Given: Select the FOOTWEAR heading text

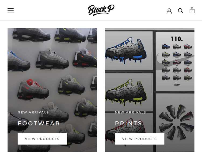Looking at the screenshot, I should coord(39,123).
